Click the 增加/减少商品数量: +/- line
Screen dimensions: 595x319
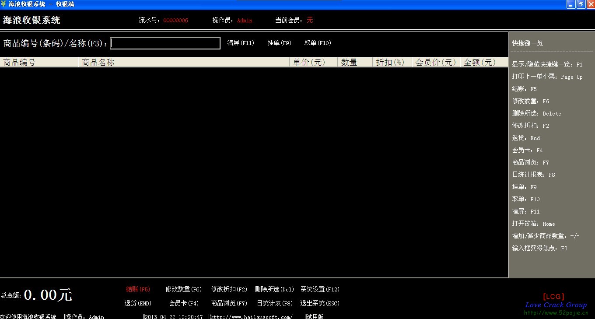(546, 236)
